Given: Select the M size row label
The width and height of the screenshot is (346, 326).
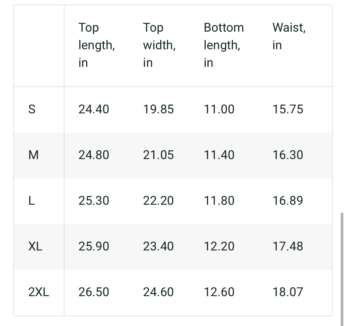Looking at the screenshot, I should [33, 155].
